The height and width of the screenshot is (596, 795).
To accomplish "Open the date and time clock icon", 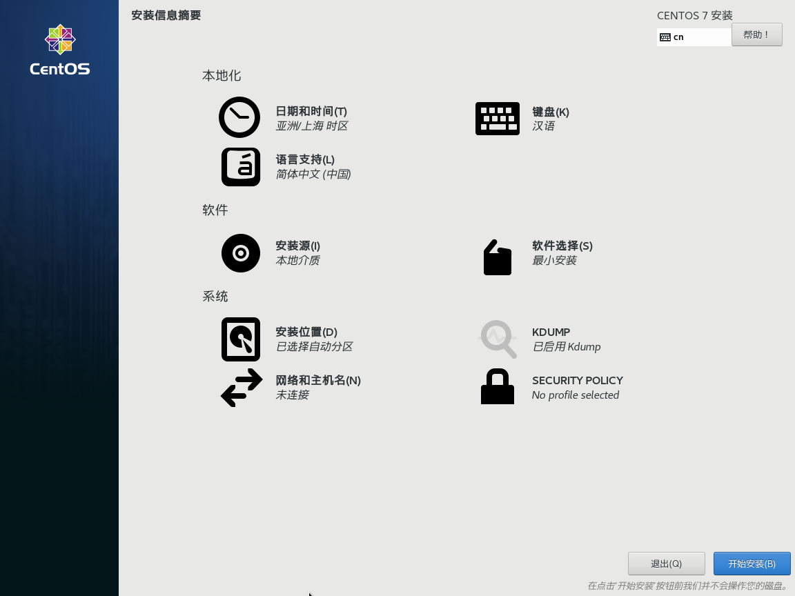I will (239, 117).
